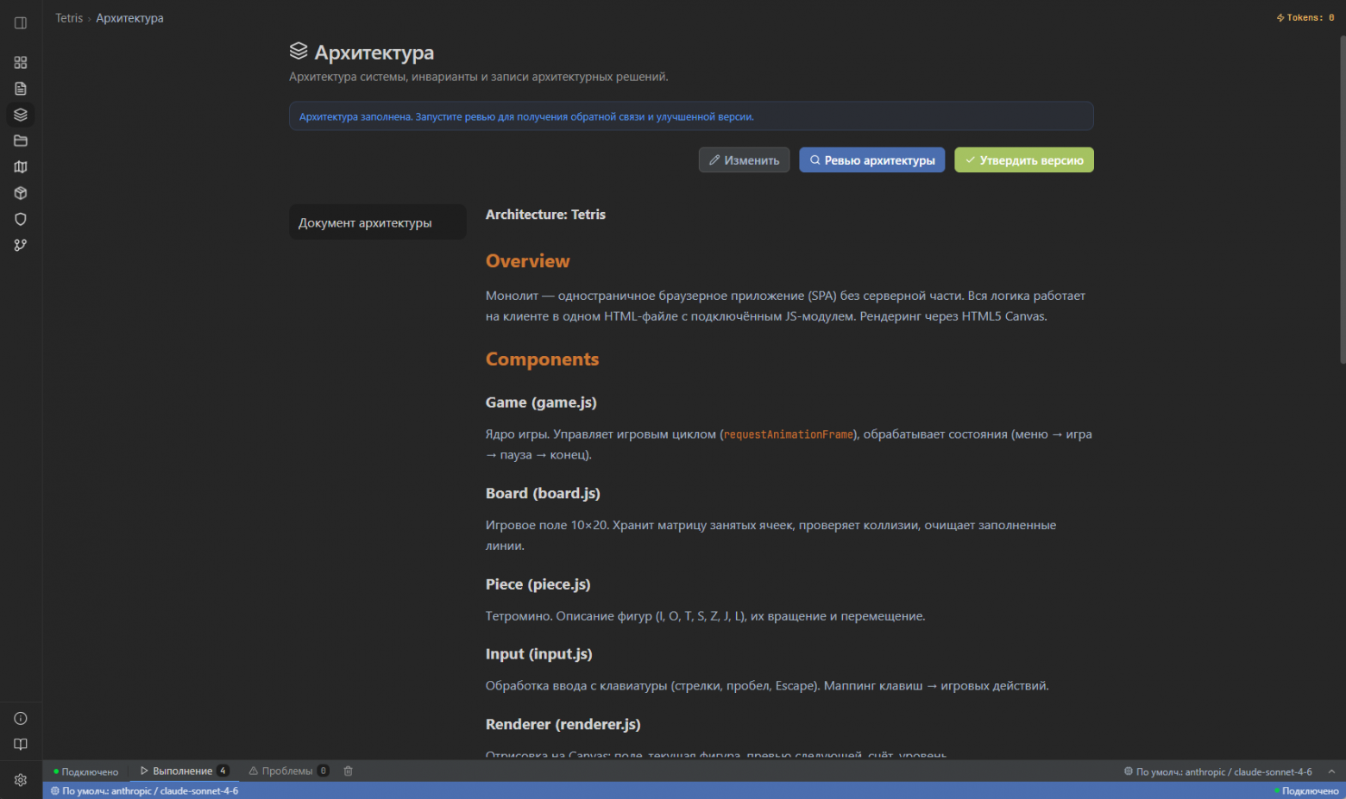Click Архитектура breadcrumb item

129,18
